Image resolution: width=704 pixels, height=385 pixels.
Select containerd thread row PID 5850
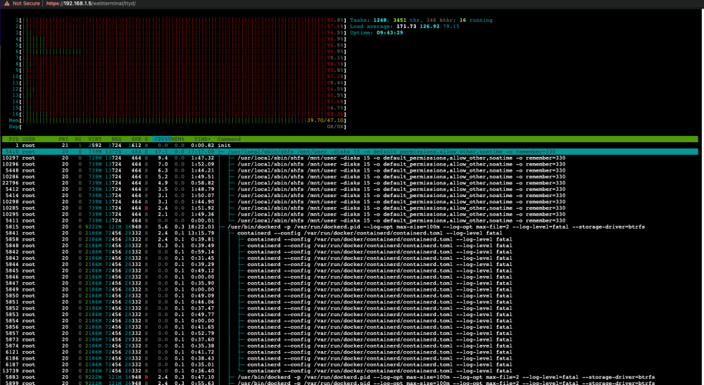[x=350, y=296]
